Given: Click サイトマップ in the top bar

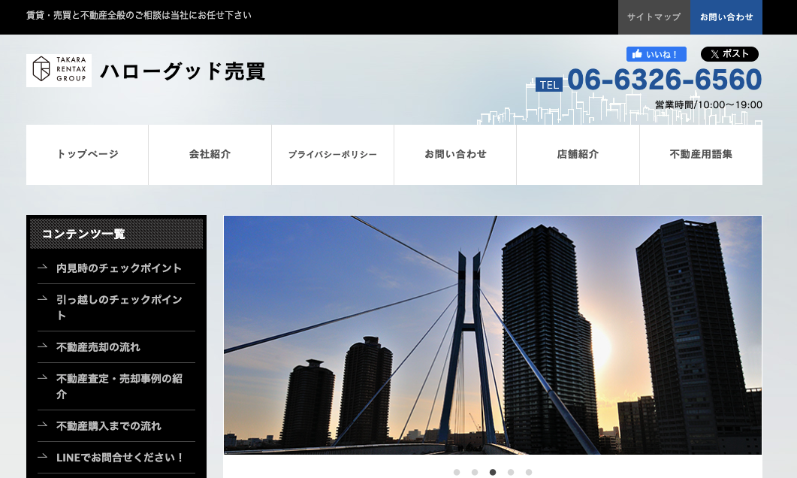Looking at the screenshot, I should [x=654, y=17].
